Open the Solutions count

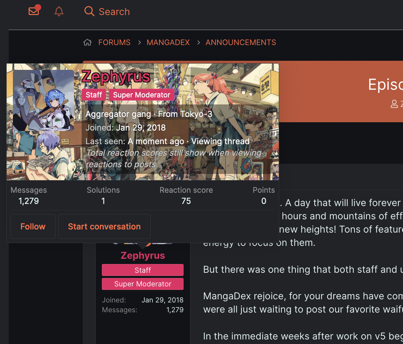tap(103, 201)
